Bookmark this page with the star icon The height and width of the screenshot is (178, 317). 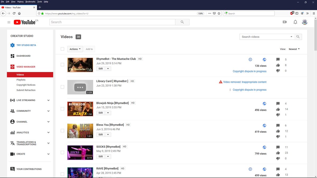coord(219,13)
